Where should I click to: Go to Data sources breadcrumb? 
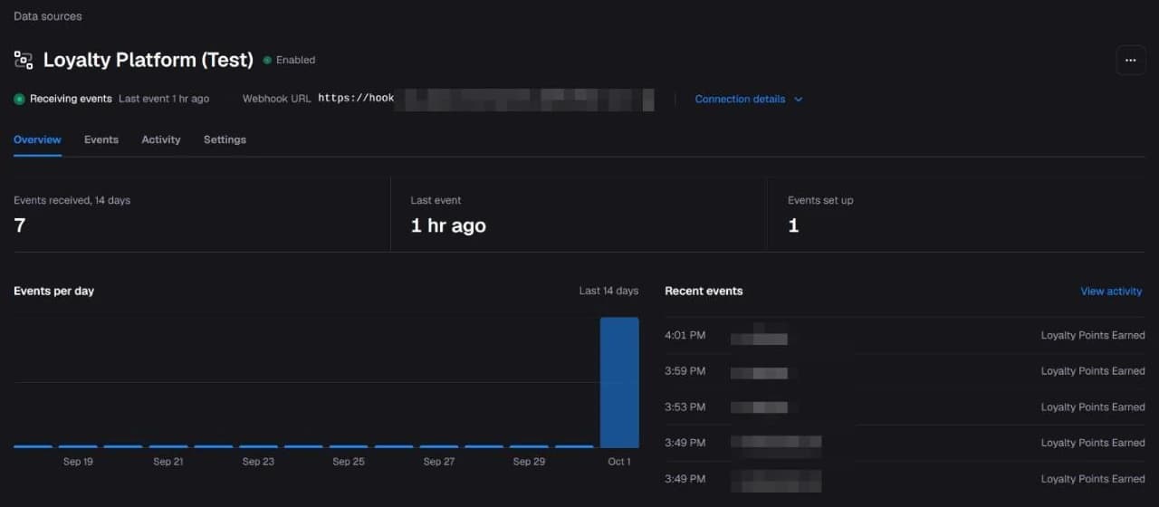coord(48,16)
